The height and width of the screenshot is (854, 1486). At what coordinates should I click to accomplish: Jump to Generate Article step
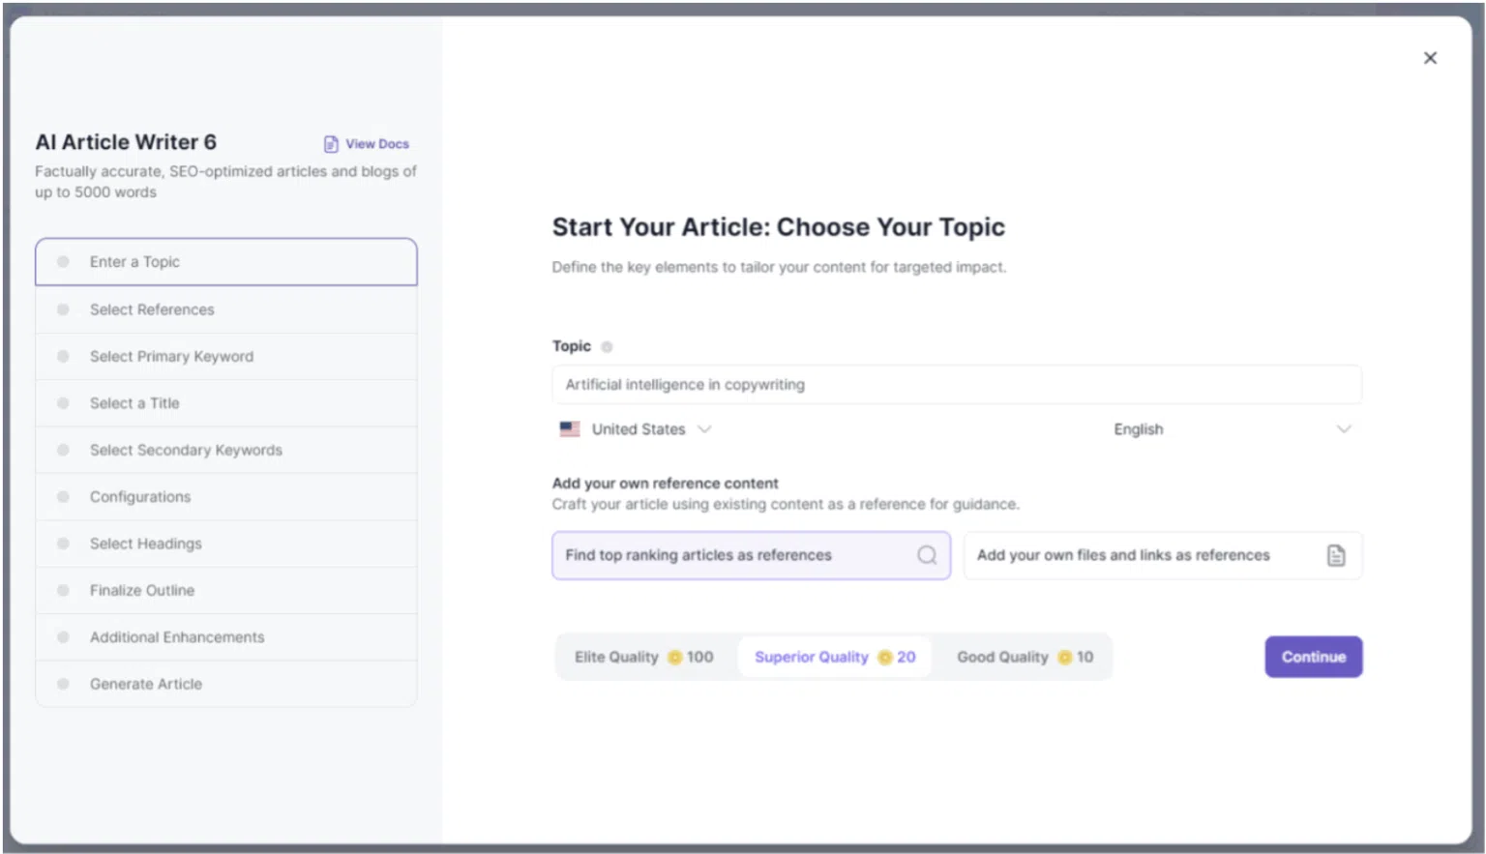pos(226,684)
